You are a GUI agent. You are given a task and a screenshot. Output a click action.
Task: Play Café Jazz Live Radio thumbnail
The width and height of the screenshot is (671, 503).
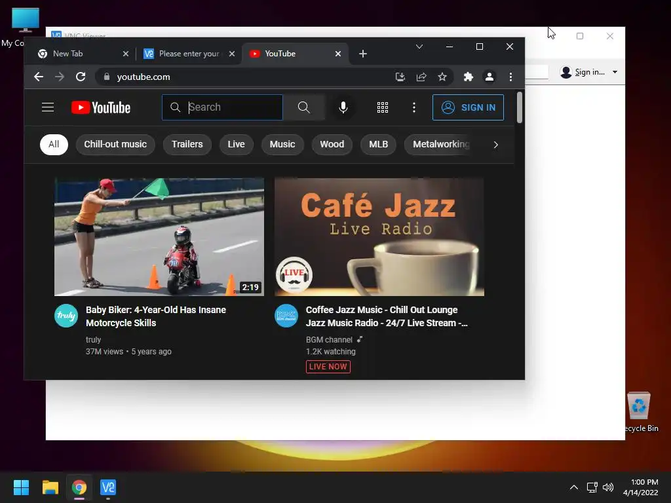point(379,237)
